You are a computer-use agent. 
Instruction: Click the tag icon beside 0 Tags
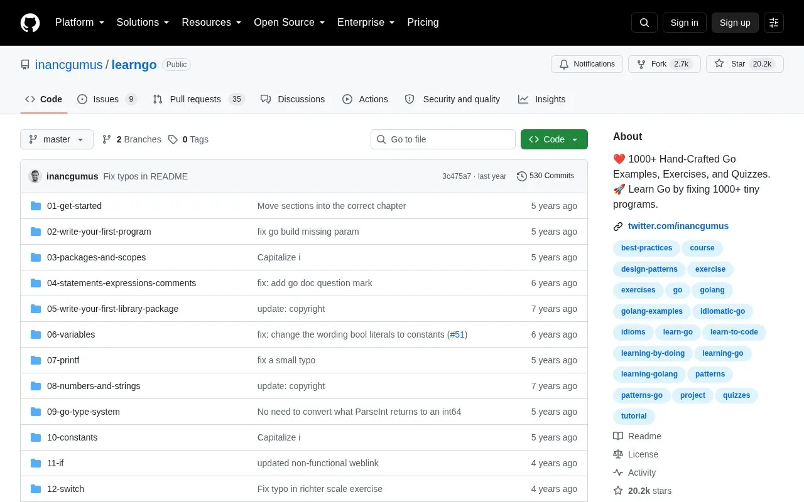click(x=173, y=139)
